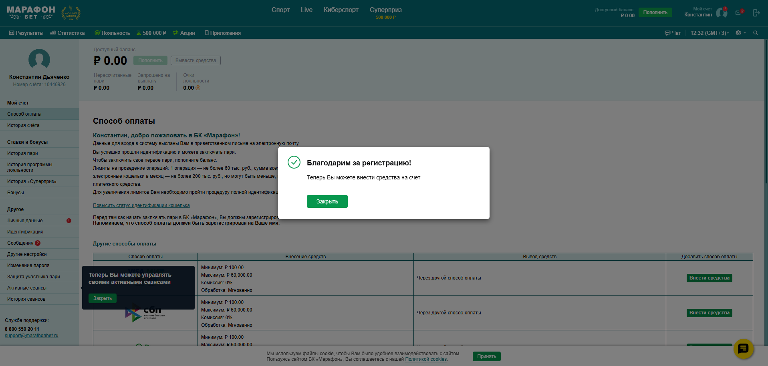Click the Marathonbet logo
Image resolution: width=768 pixels, height=366 pixels.
coord(31,13)
